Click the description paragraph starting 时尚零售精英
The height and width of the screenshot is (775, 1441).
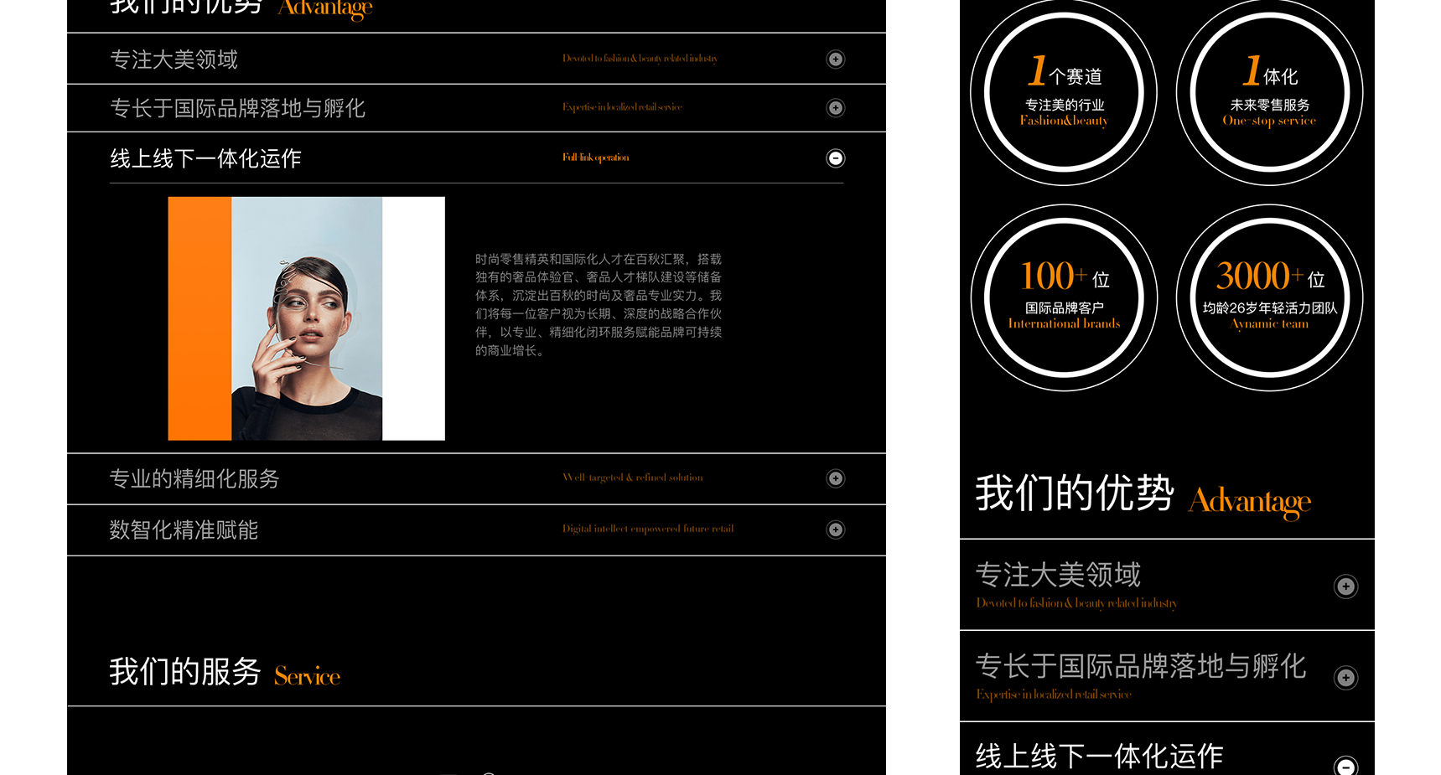point(599,305)
